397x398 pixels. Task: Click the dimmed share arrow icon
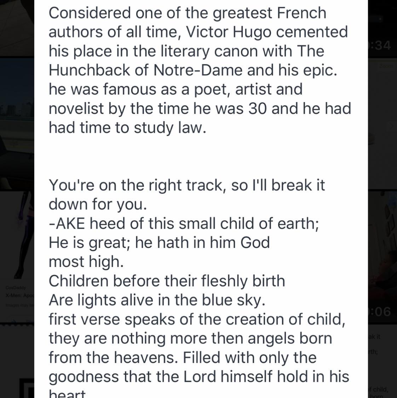pyautogui.click(x=14, y=322)
